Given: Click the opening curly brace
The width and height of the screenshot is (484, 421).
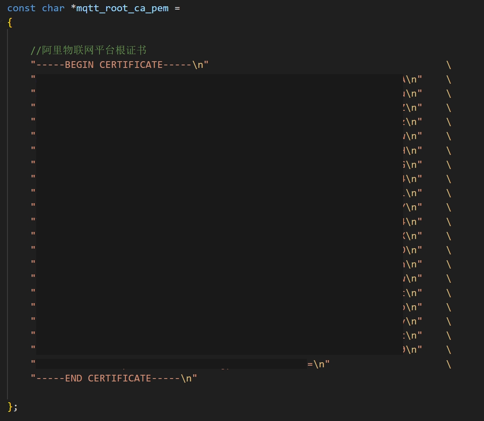Looking at the screenshot, I should click(x=10, y=23).
